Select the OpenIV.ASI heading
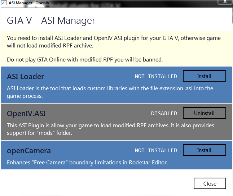 (26, 114)
